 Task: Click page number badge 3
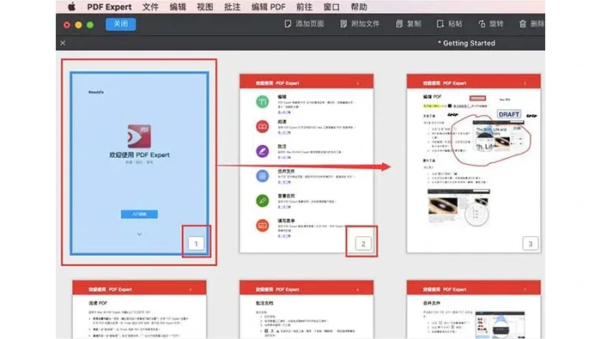[530, 244]
